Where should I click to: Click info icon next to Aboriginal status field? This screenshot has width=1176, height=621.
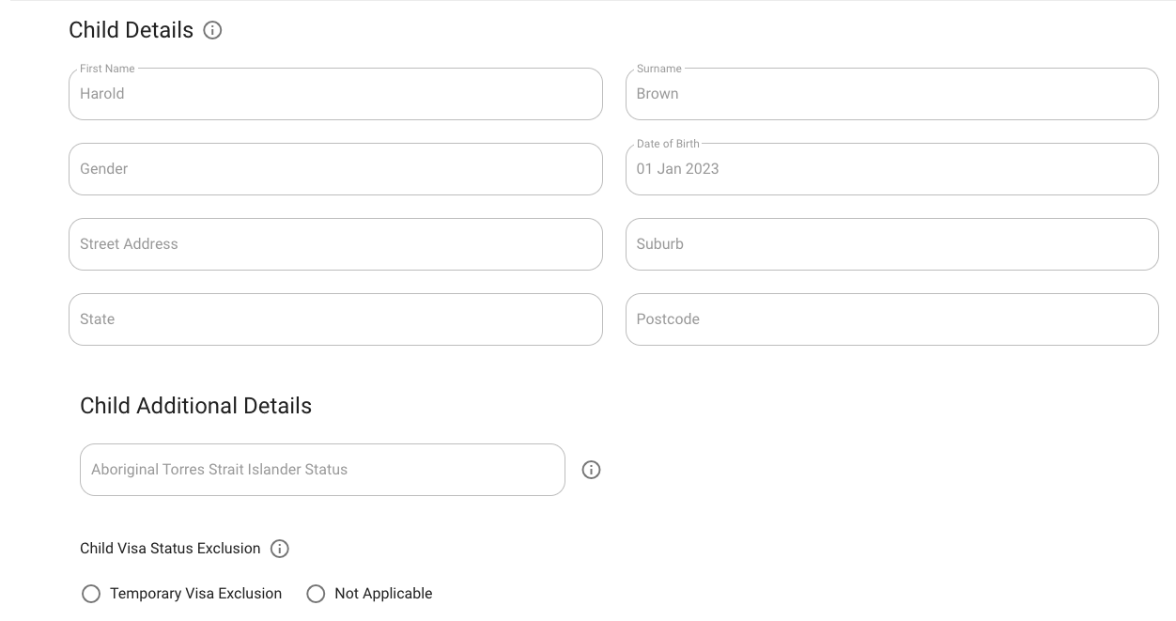[591, 470]
